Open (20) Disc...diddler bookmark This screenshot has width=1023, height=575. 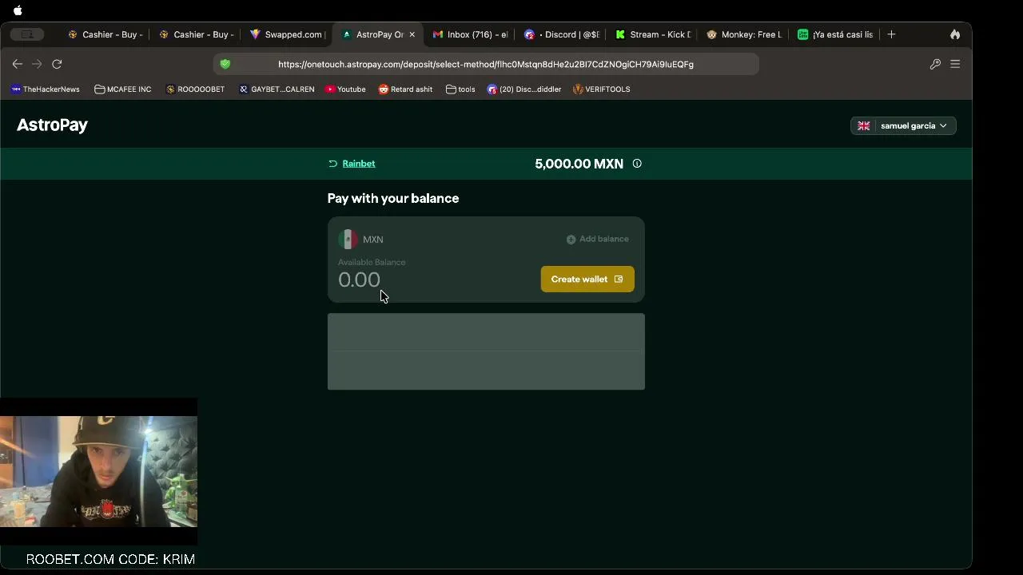(524, 89)
